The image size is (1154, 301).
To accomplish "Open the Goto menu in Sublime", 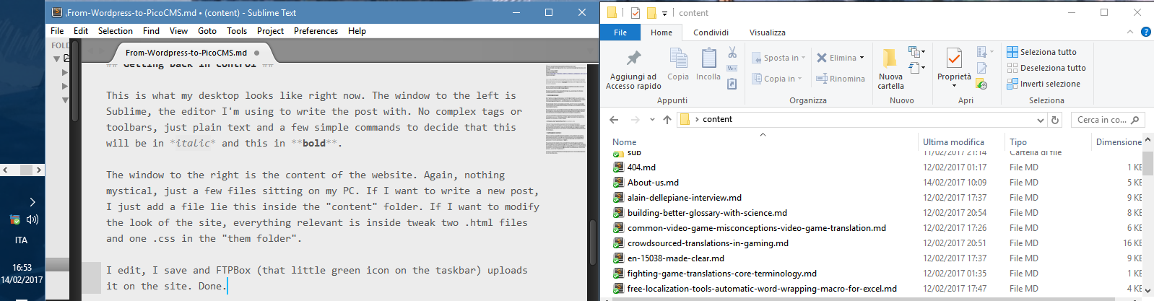I will point(207,31).
